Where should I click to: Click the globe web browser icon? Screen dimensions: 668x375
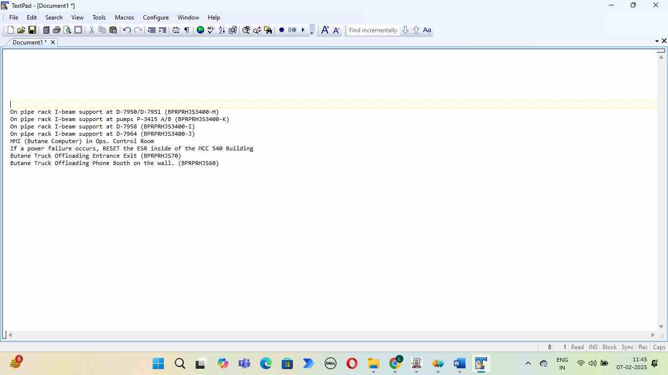tap(200, 30)
